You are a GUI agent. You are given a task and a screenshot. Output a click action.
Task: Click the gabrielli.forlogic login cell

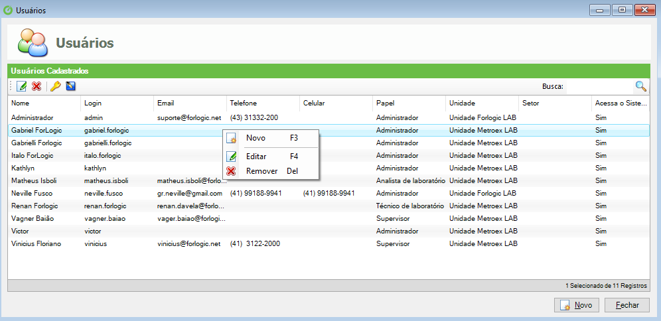pyautogui.click(x=108, y=143)
